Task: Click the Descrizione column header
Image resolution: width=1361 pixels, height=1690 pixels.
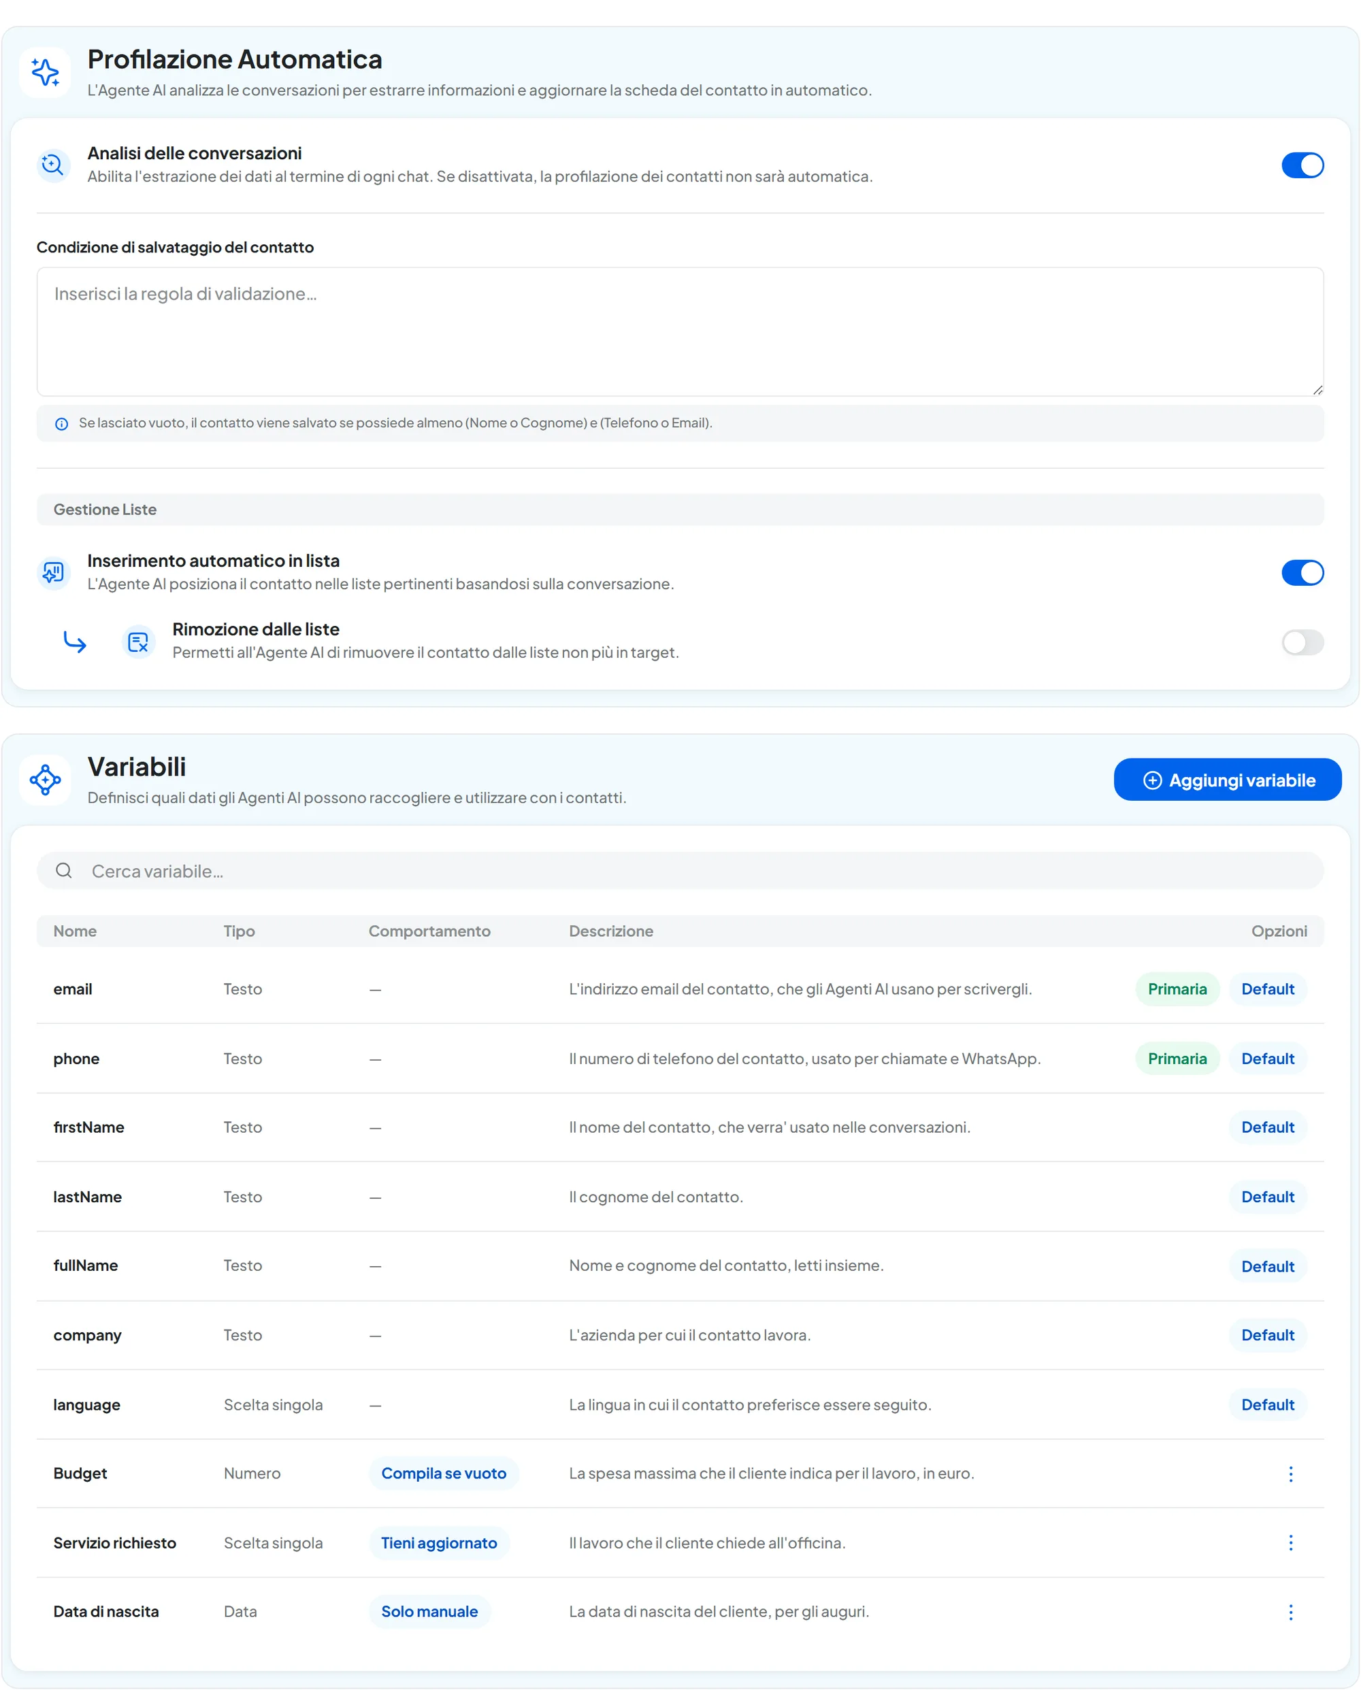Action: pos(610,931)
